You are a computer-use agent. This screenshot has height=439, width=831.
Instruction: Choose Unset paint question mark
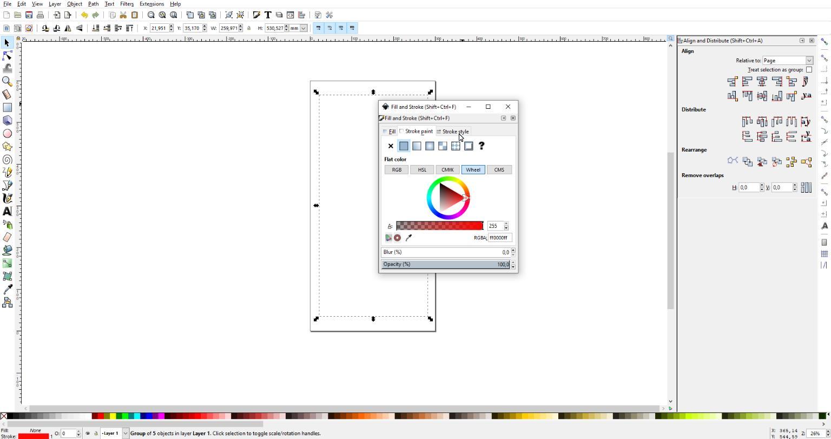coord(482,146)
